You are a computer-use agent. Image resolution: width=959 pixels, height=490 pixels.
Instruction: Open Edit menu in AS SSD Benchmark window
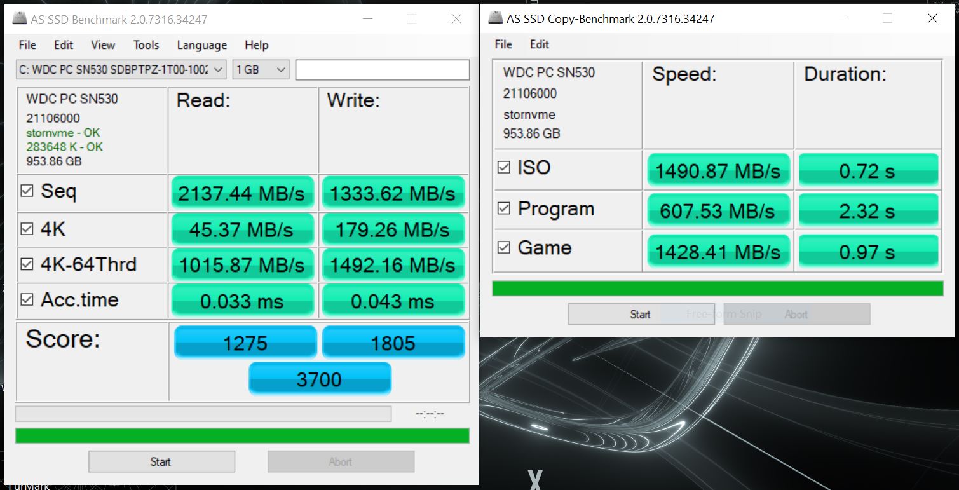64,45
